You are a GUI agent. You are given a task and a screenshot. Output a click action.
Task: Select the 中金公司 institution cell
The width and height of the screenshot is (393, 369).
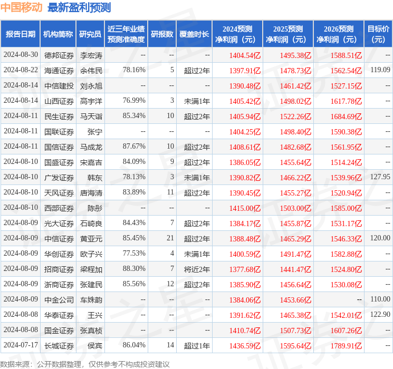pyautogui.click(x=59, y=300)
